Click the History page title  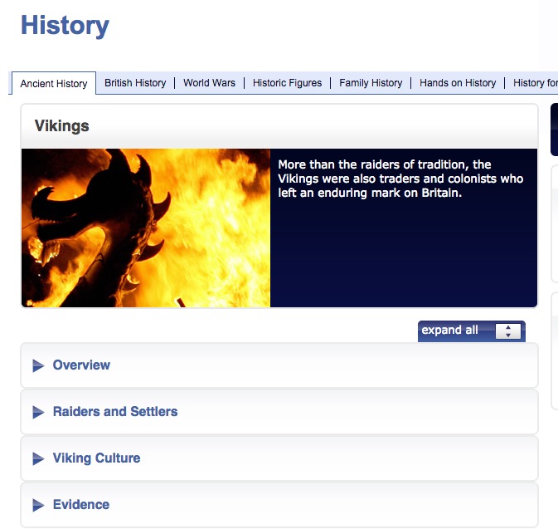tap(66, 26)
